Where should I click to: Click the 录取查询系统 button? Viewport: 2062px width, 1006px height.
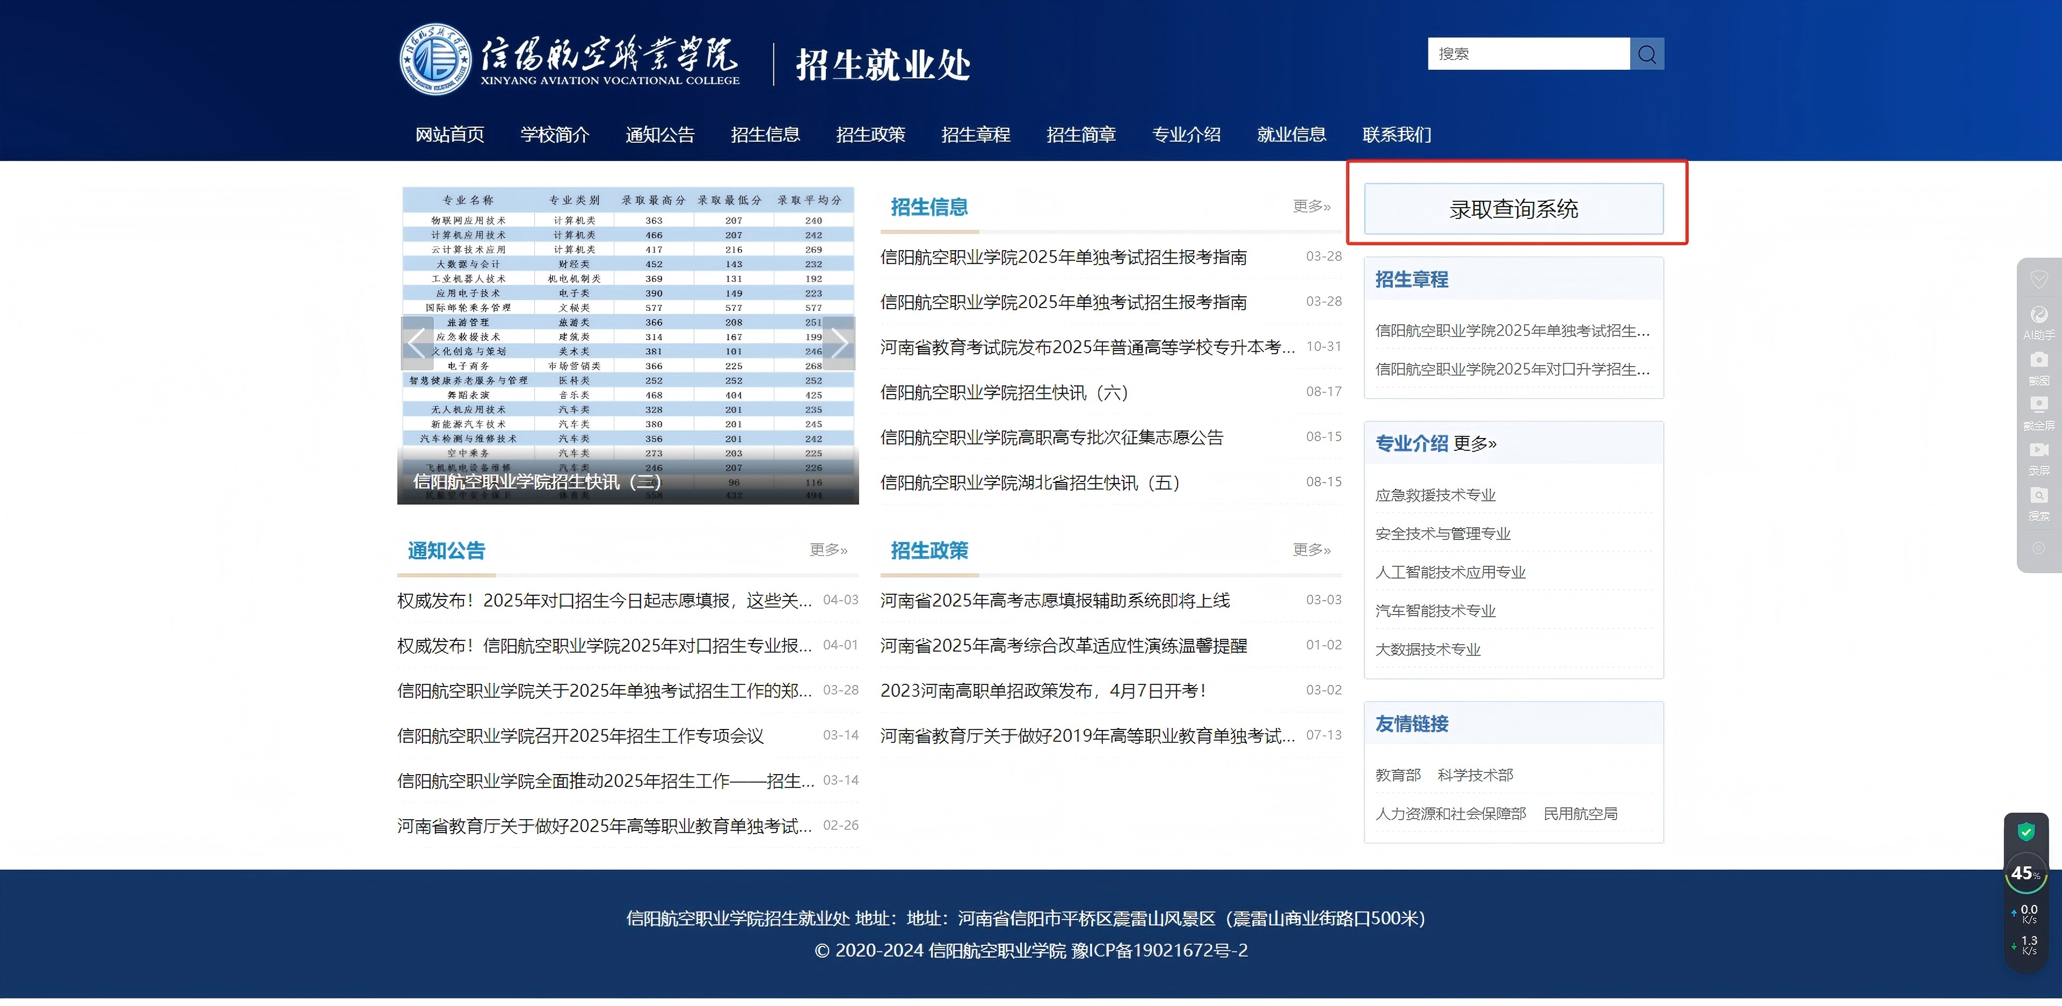pos(1513,209)
